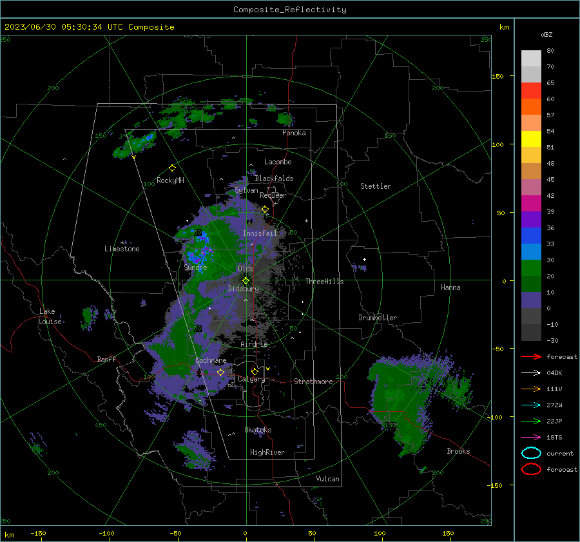The height and width of the screenshot is (542, 580).
Task: Click the bright green swatch between 30 and 20
Action: click(x=531, y=267)
